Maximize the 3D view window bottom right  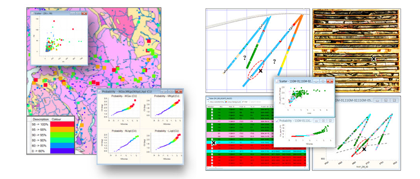click(x=386, y=100)
